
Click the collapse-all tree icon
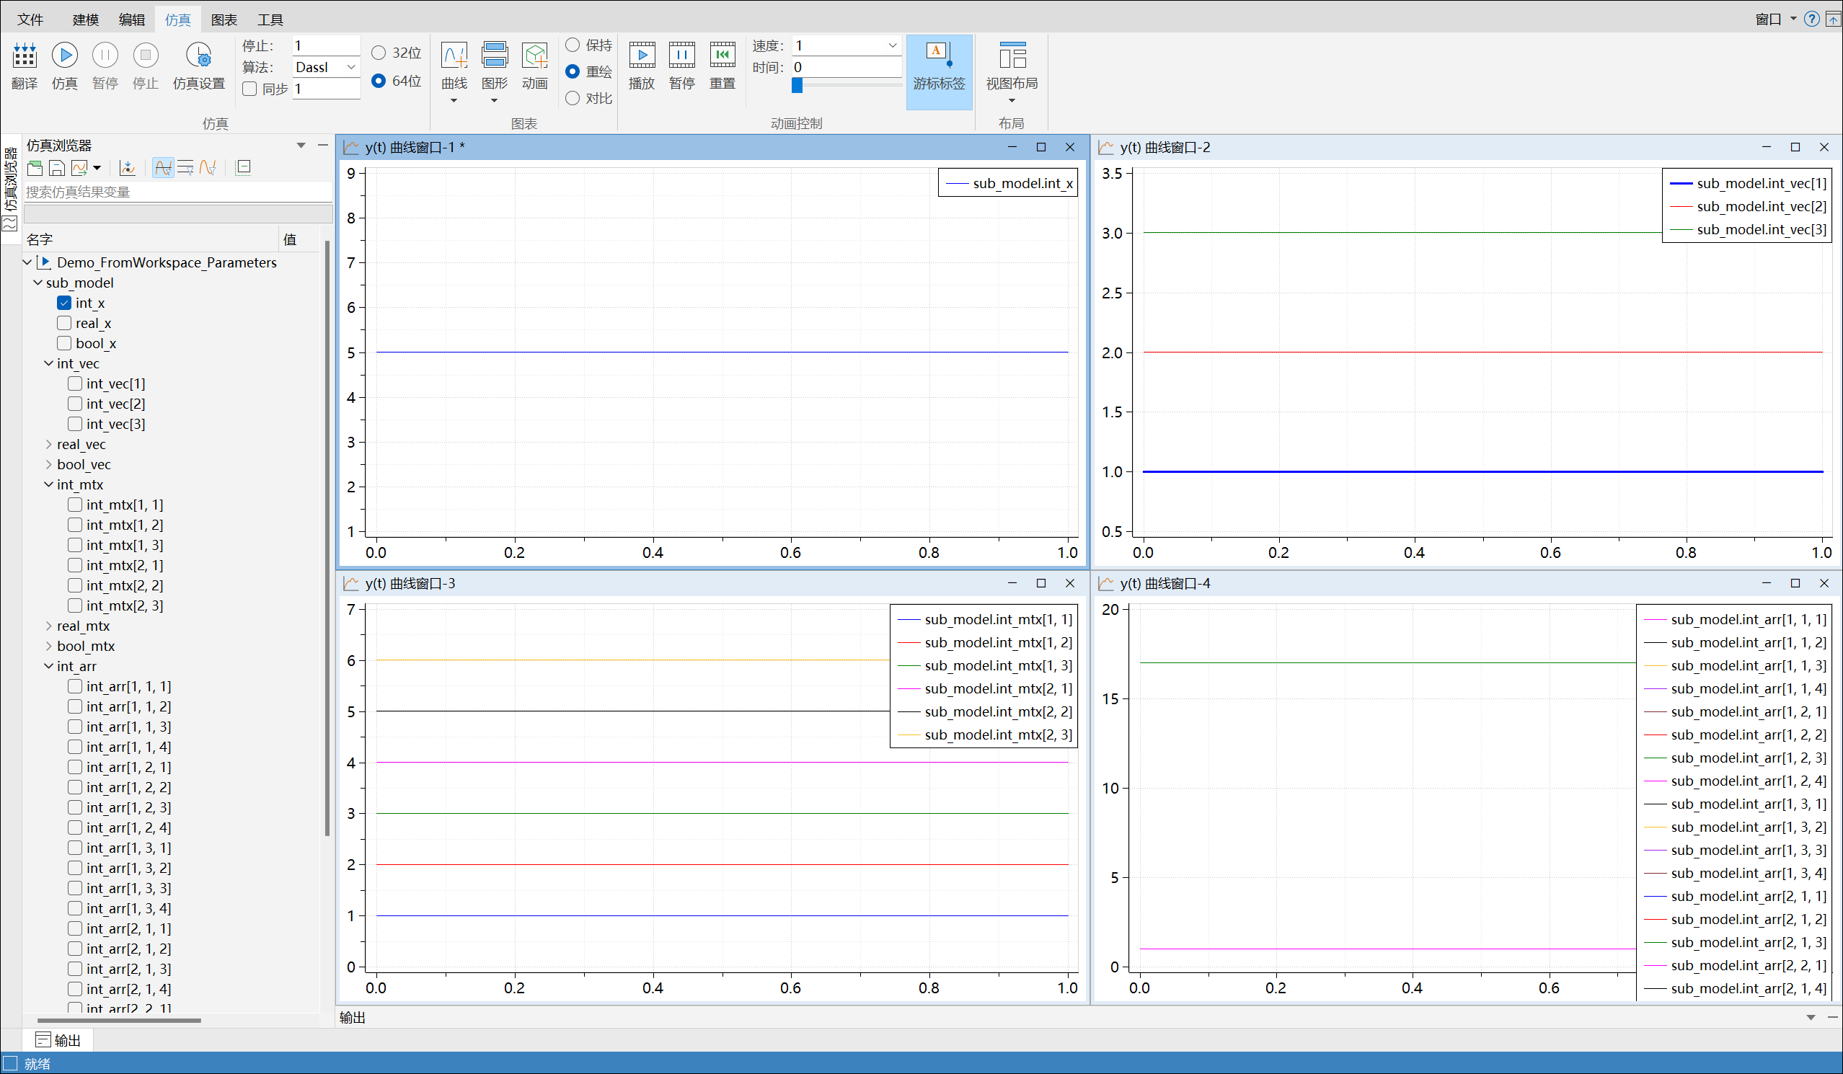click(x=244, y=168)
